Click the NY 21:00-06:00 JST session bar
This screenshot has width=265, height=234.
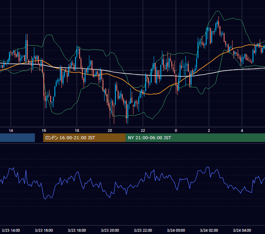click(x=195, y=138)
